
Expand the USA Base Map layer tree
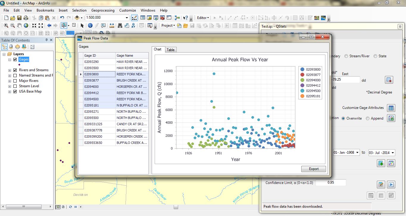click(10, 92)
